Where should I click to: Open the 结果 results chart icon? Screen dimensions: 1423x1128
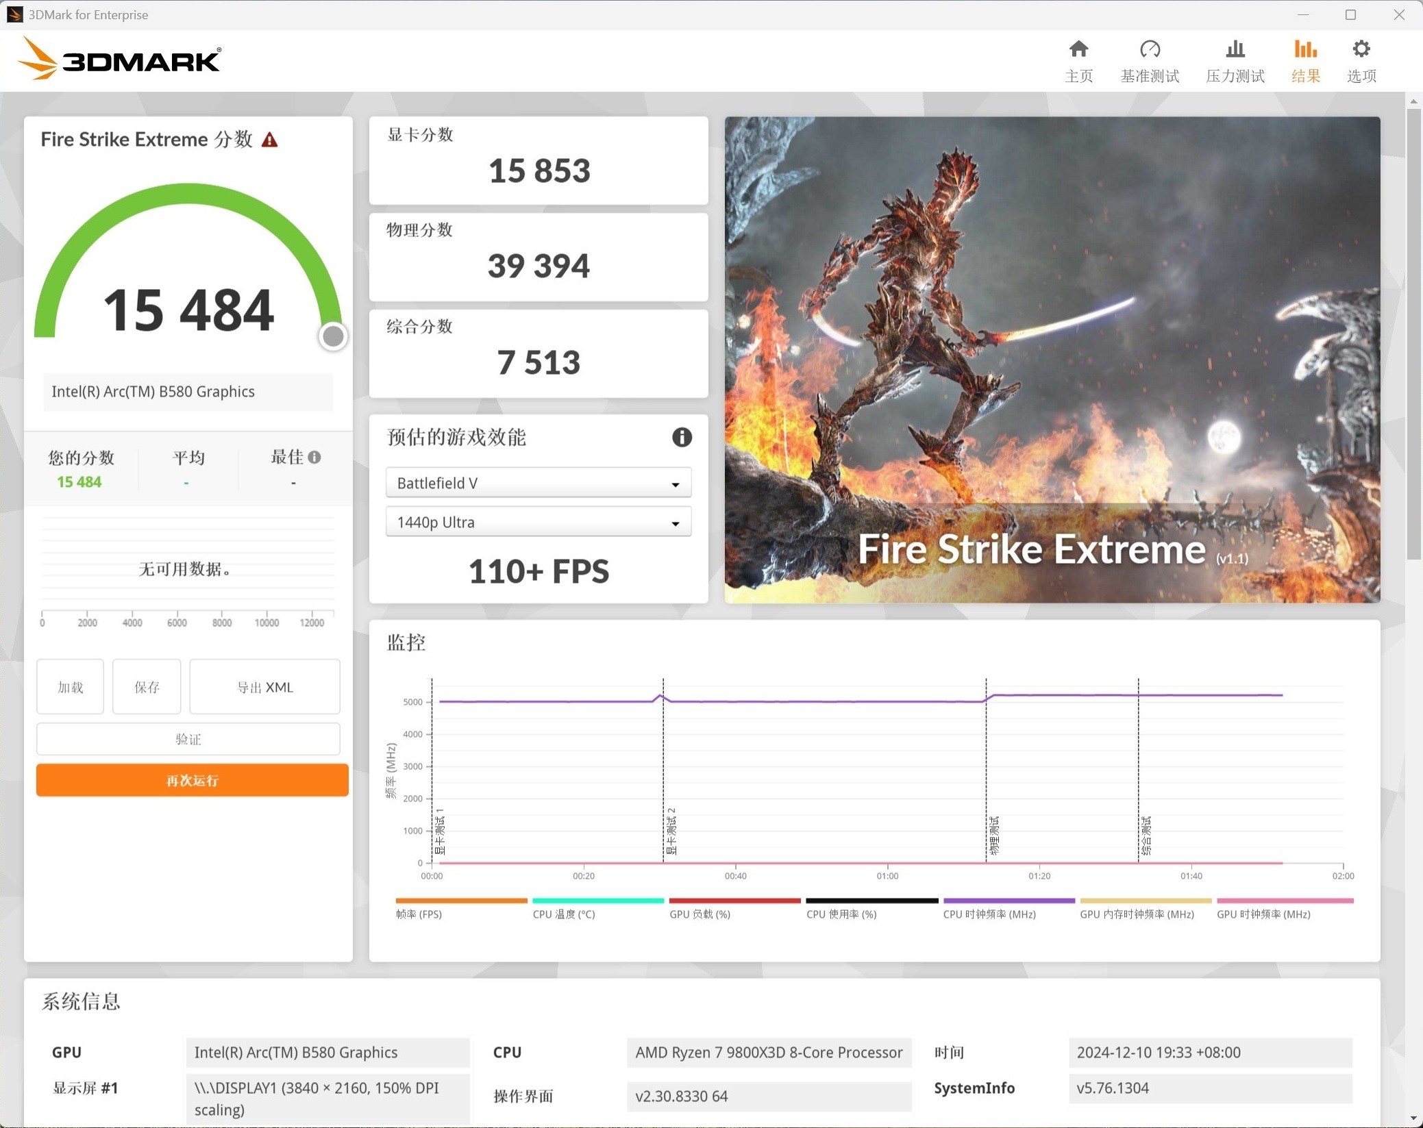point(1305,49)
